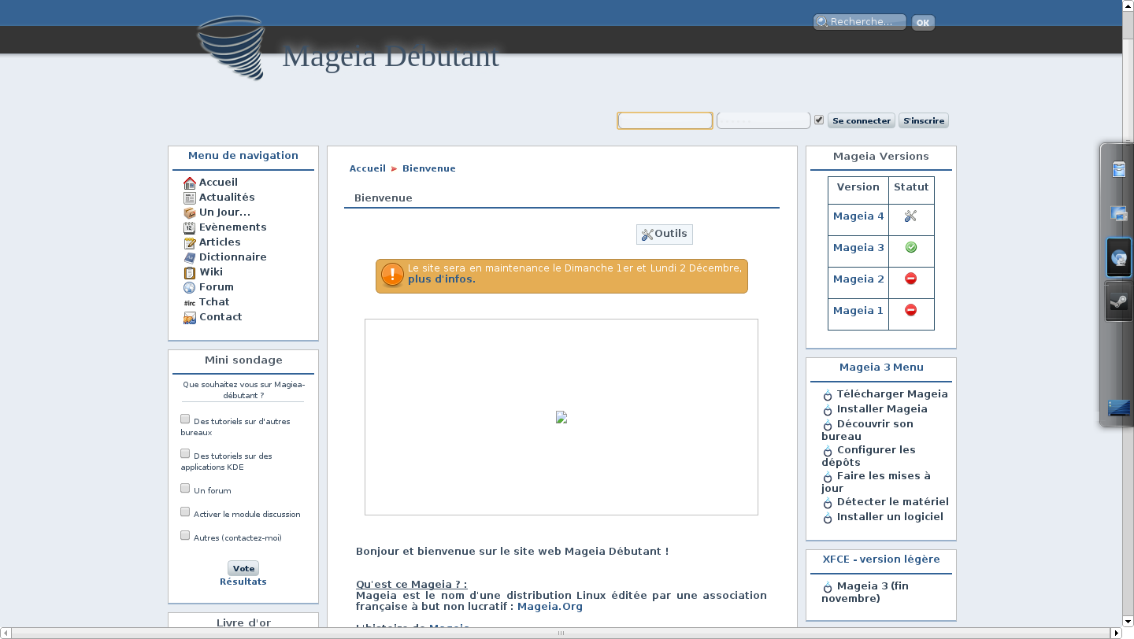Launch Steam from the dock

[x=1118, y=301]
